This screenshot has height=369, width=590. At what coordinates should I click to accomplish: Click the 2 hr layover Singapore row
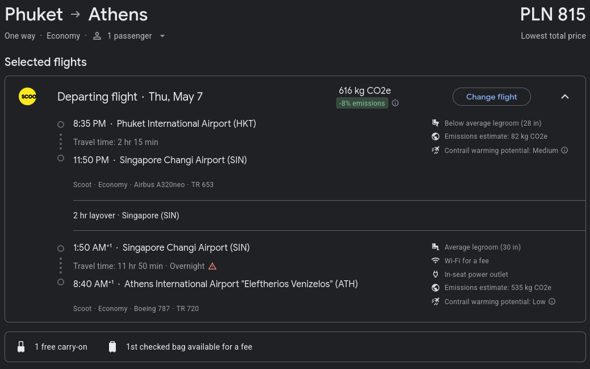(329, 215)
